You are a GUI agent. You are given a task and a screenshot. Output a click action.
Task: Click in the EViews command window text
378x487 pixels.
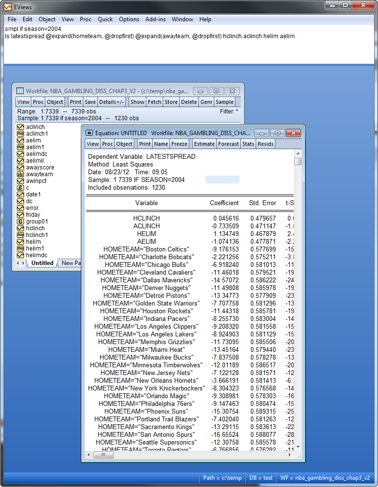click(189, 44)
